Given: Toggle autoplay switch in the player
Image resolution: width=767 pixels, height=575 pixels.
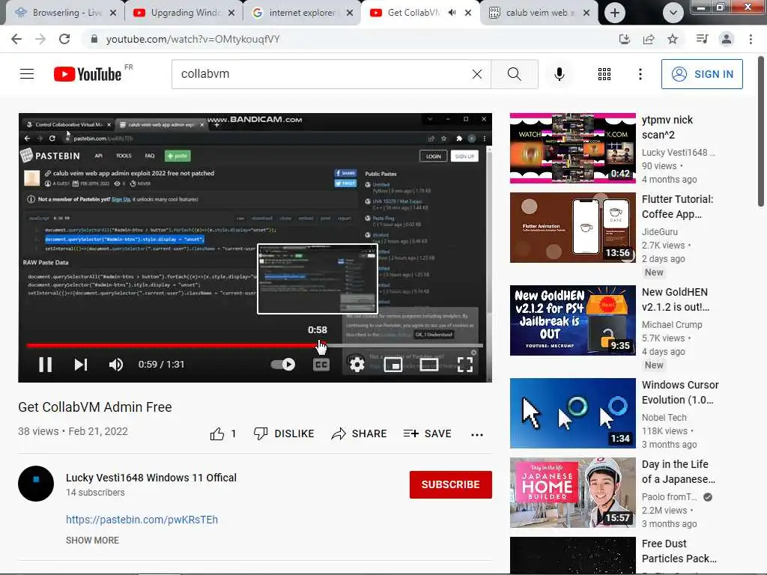Looking at the screenshot, I should pyautogui.click(x=282, y=365).
